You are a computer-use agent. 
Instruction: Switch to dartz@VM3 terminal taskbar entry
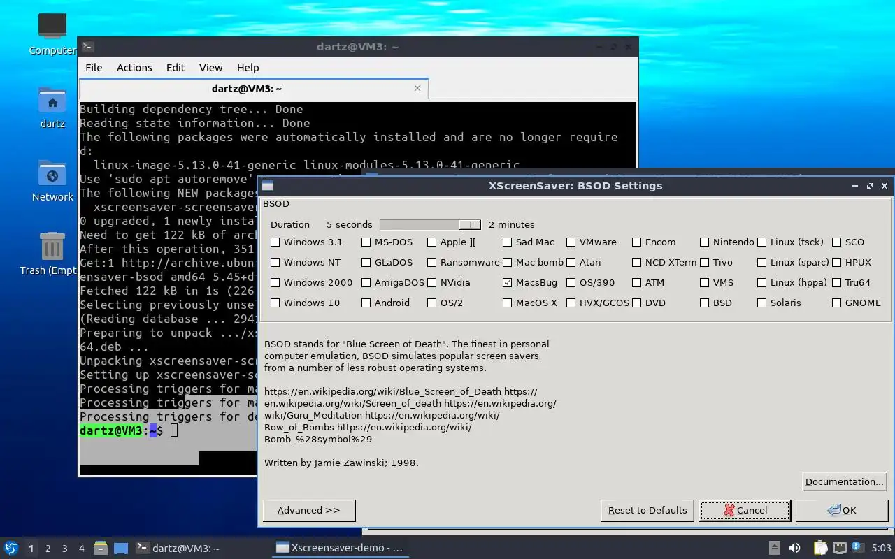tap(178, 548)
